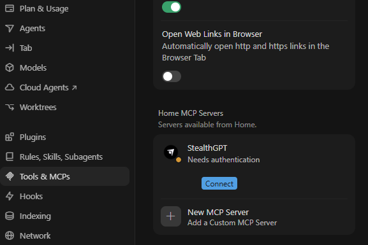Click the Needs authentication status text
The image size is (368, 245).
[x=223, y=160]
